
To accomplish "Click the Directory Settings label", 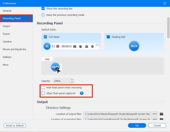I will click(x=59, y=108).
